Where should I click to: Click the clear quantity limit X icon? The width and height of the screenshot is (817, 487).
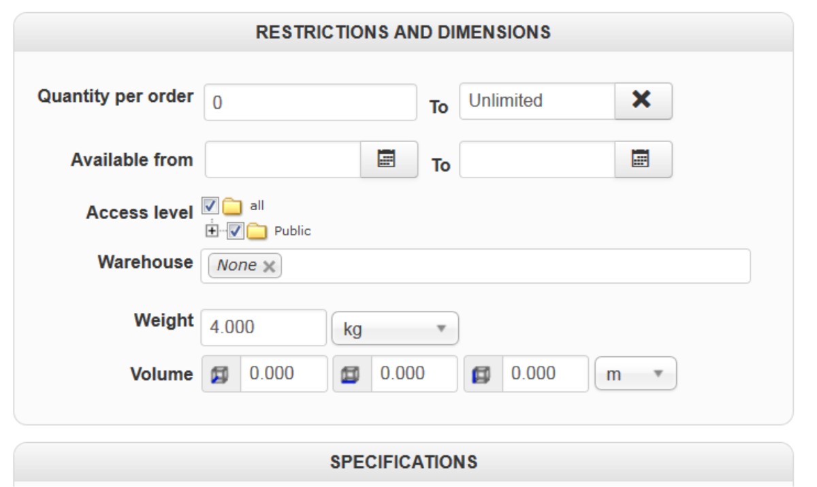643,101
